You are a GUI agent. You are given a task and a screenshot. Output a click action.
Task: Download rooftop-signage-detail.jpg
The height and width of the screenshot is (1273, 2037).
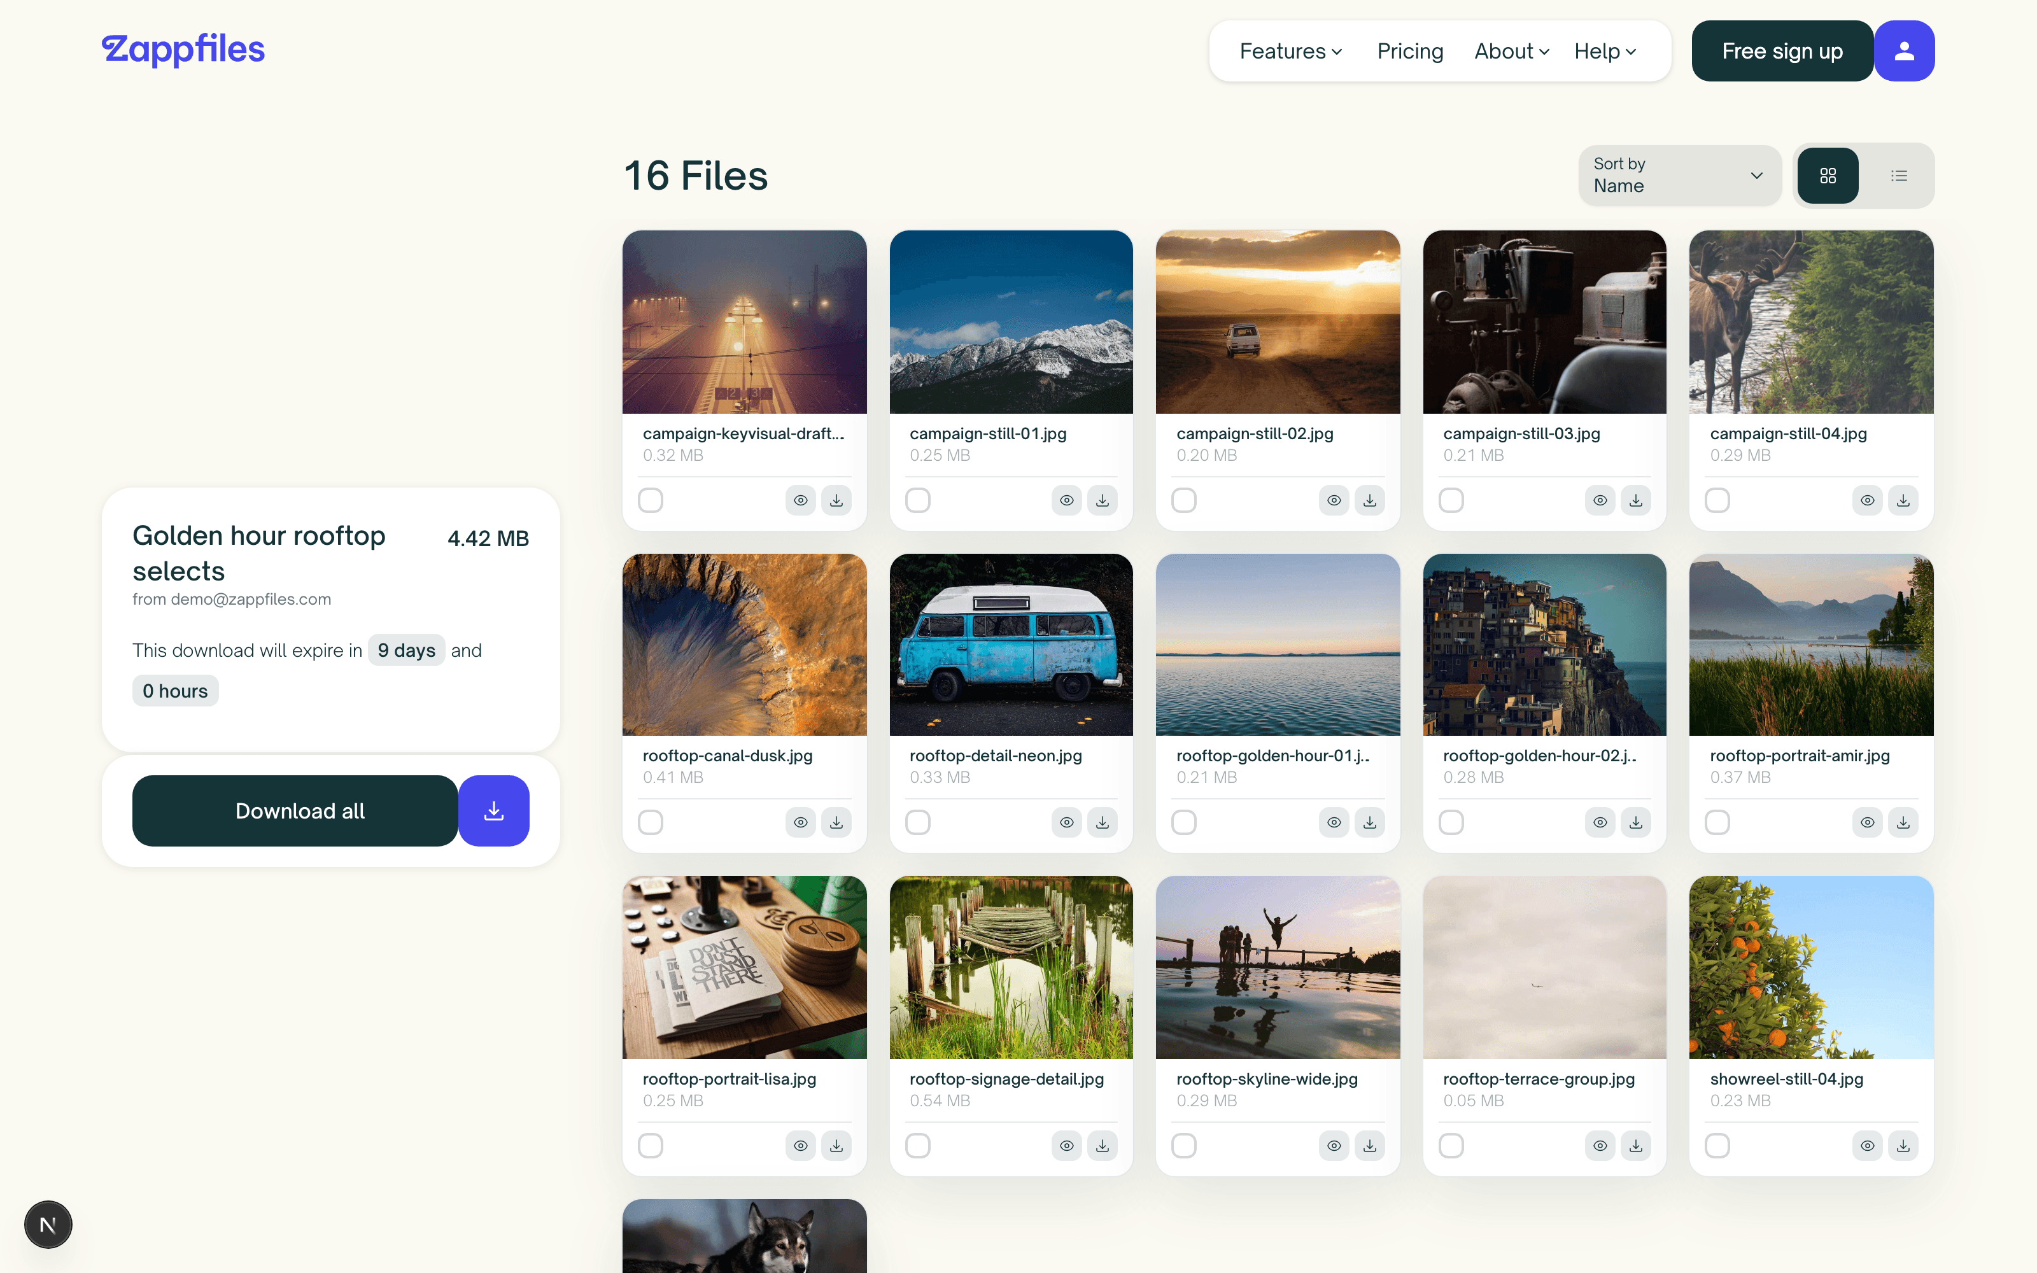[x=1102, y=1146]
